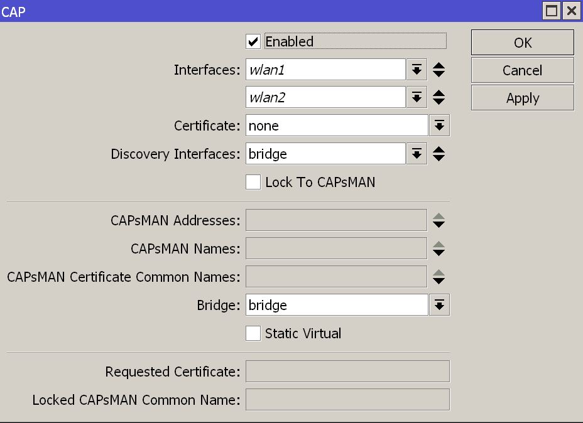Click Discovery Interfaces bridge field

[325, 154]
